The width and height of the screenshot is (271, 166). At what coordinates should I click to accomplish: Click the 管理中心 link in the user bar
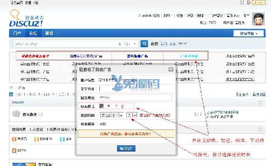(233, 15)
